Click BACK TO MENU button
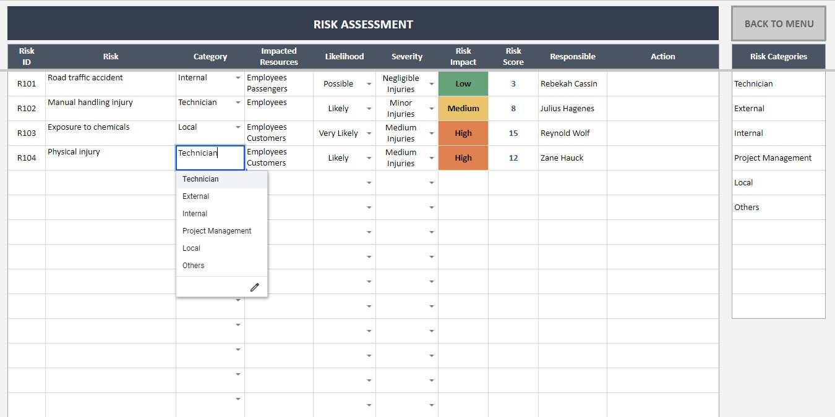Image resolution: width=835 pixels, height=417 pixels. coord(779,24)
